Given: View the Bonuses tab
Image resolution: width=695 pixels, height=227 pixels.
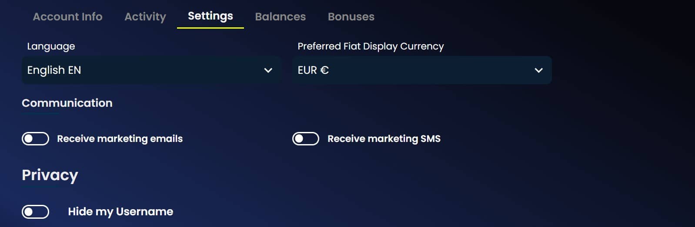Looking at the screenshot, I should (x=351, y=16).
